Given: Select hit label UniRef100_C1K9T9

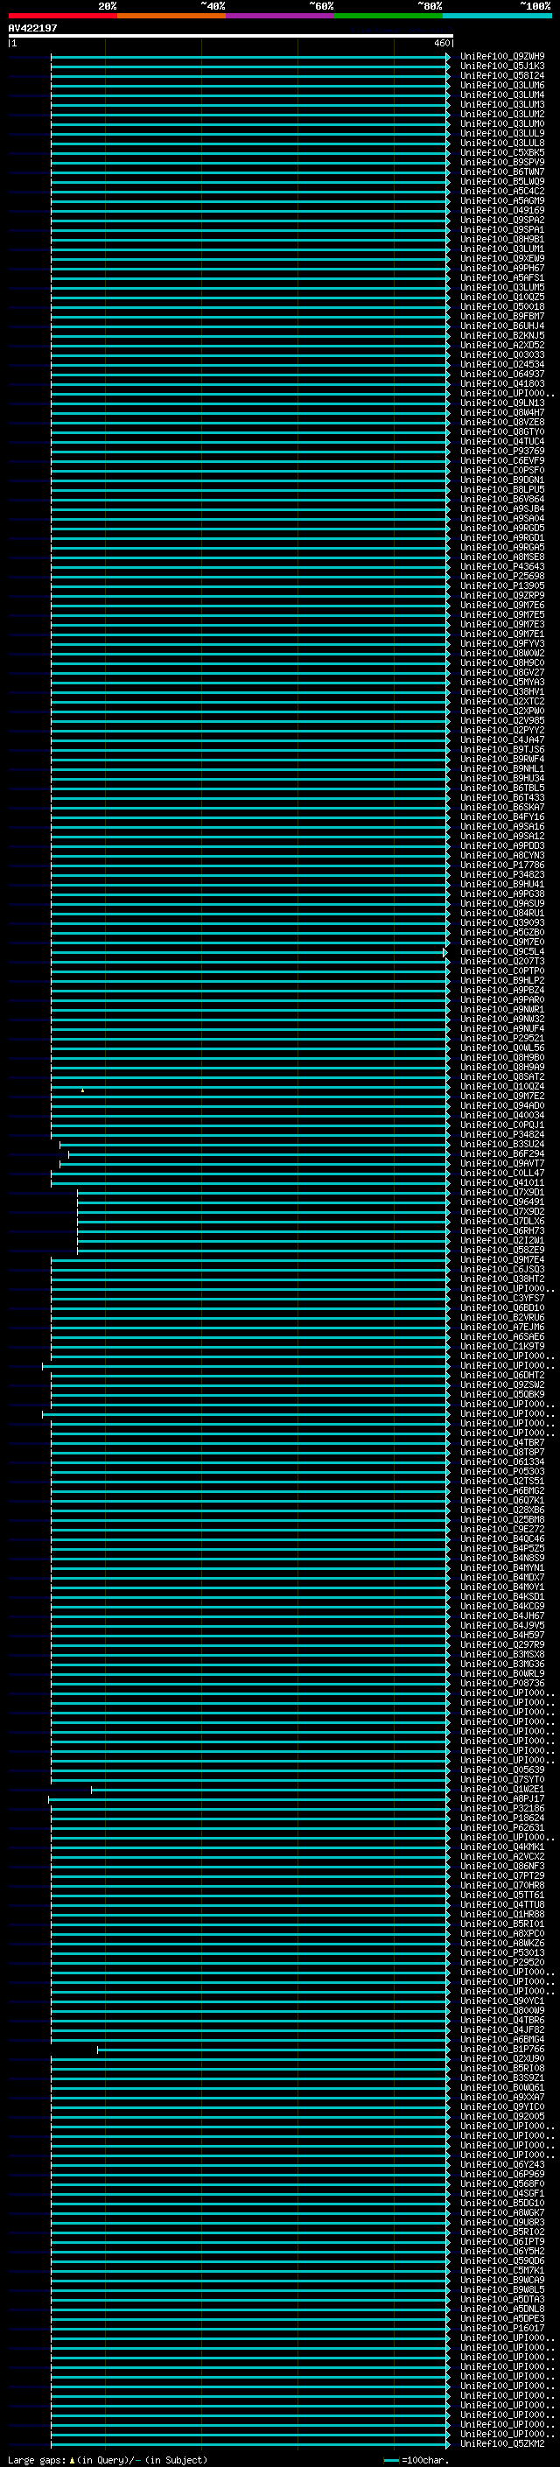Looking at the screenshot, I should (x=502, y=1347).
